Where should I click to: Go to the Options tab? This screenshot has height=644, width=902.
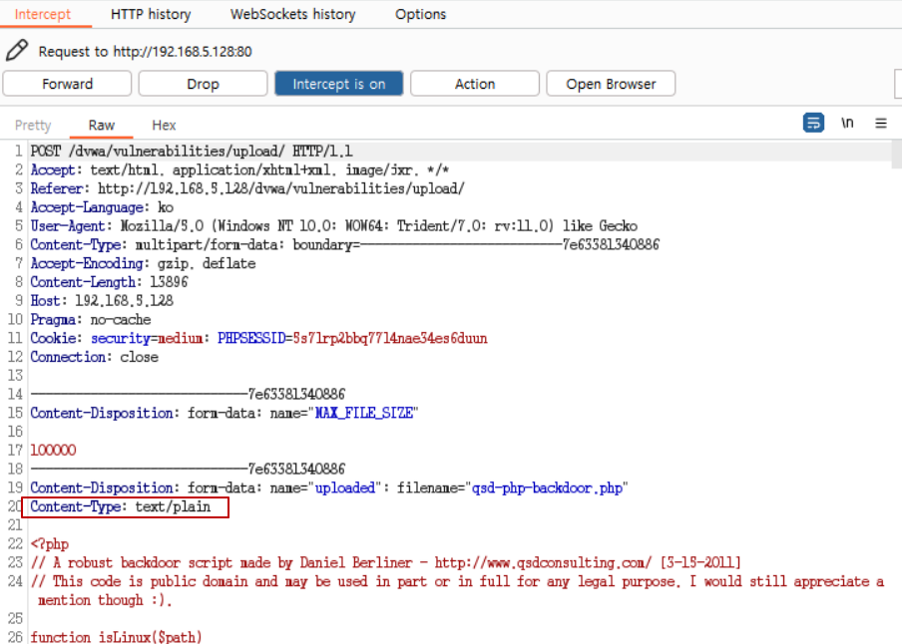420,14
